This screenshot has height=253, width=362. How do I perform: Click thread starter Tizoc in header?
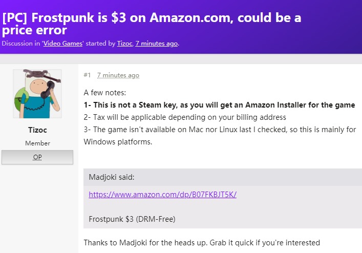coord(123,44)
